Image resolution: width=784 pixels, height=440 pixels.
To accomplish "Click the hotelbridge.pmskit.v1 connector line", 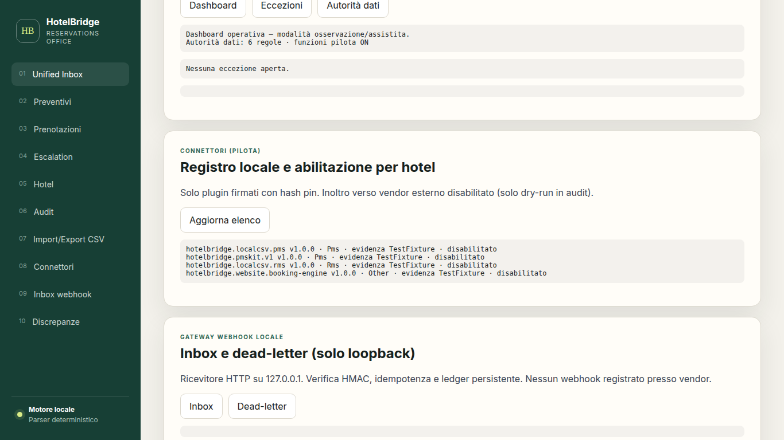I will pos(335,257).
